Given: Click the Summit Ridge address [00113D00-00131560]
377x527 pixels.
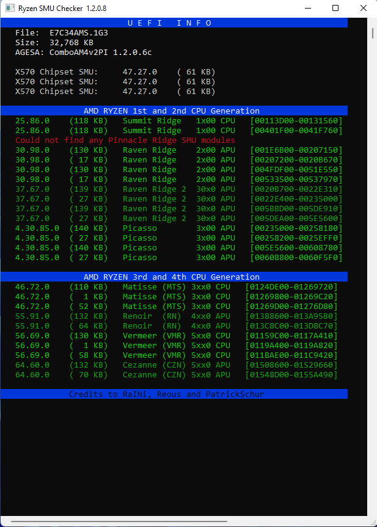Looking at the screenshot, I should point(296,121).
